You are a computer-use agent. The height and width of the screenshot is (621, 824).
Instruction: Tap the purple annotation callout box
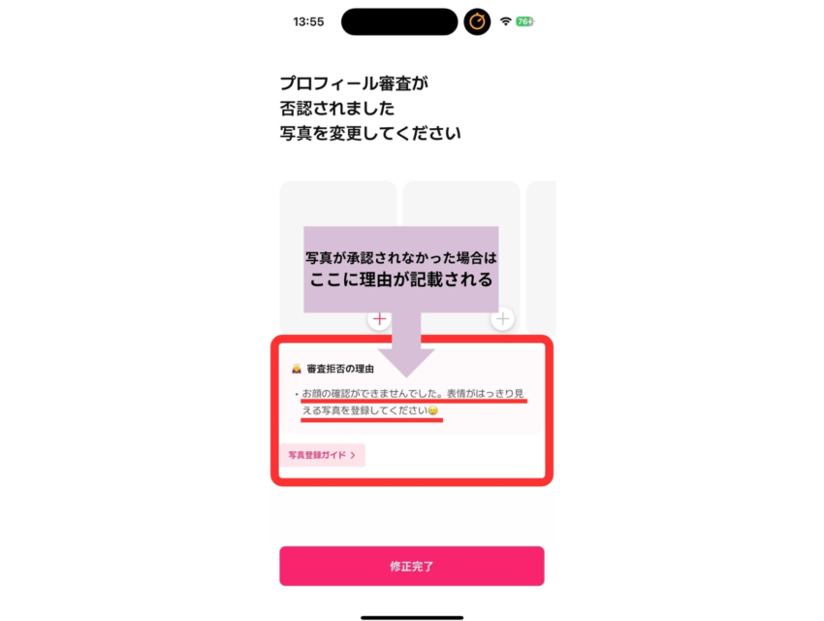point(401,270)
